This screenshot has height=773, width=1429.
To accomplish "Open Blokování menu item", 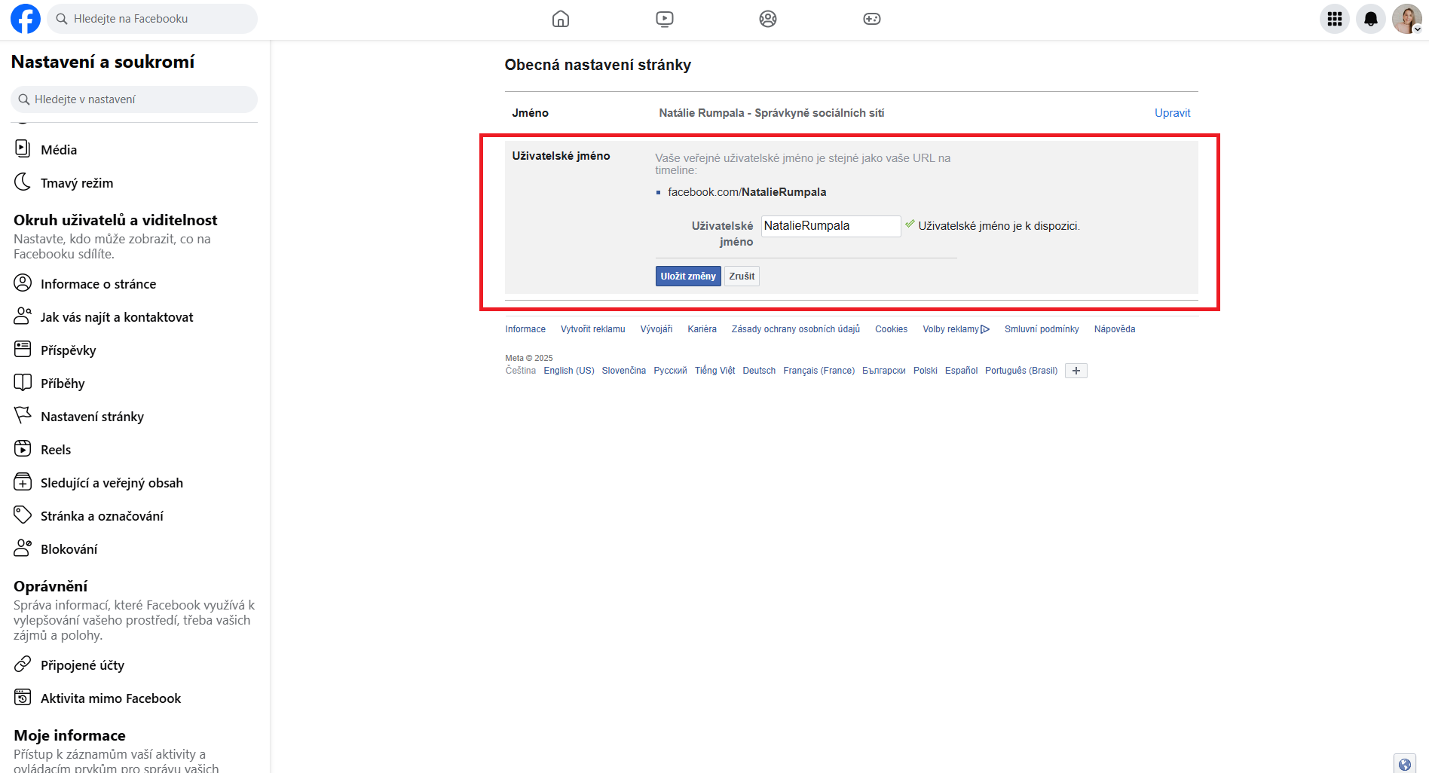I will click(69, 549).
